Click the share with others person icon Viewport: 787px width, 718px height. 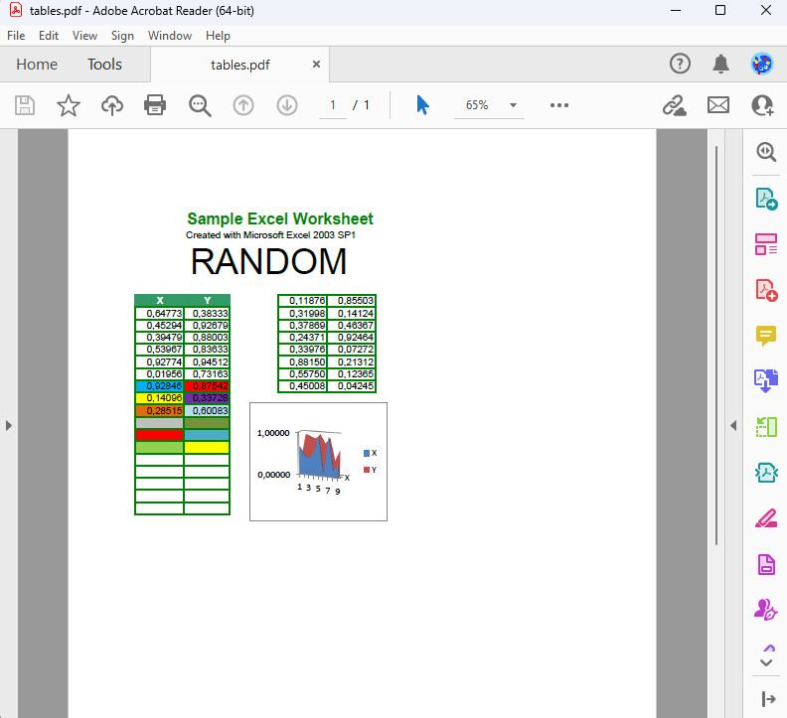point(762,105)
